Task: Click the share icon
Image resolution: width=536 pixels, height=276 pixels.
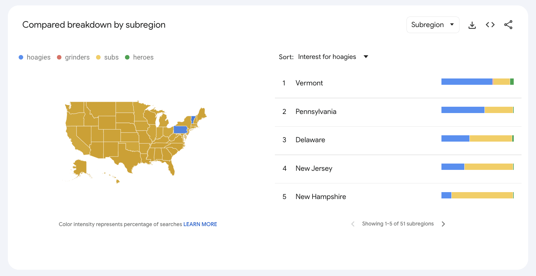Action: pyautogui.click(x=508, y=25)
